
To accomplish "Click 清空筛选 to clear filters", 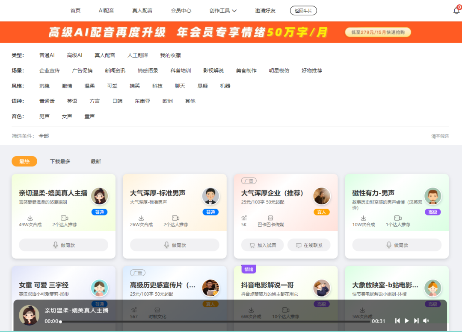I will (x=440, y=136).
